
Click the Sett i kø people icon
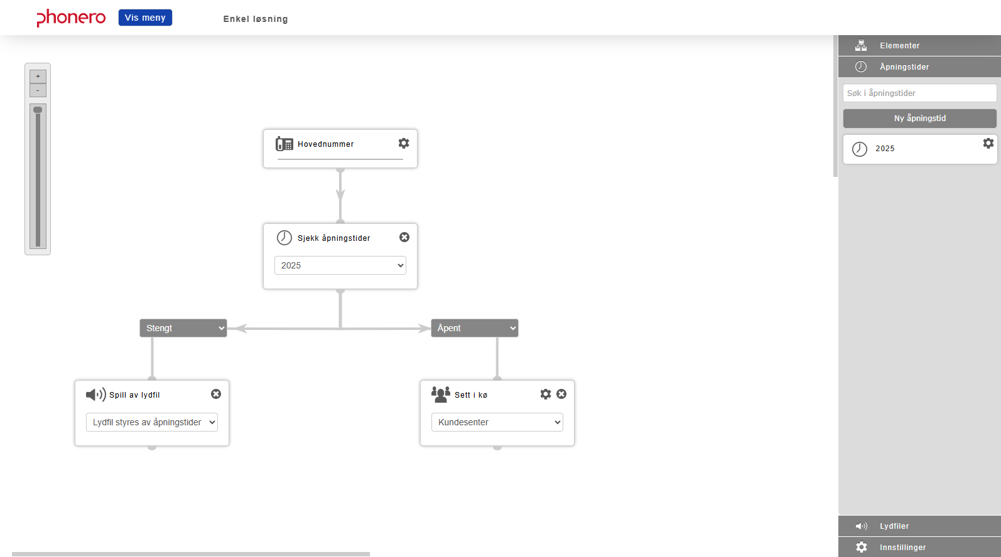[441, 394]
